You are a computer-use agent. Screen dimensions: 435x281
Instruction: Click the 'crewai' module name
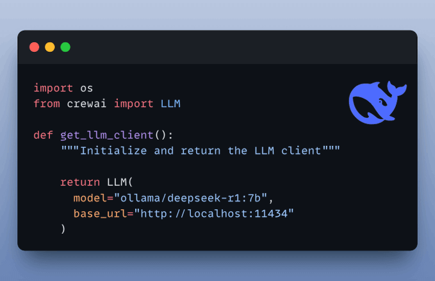(x=86, y=104)
